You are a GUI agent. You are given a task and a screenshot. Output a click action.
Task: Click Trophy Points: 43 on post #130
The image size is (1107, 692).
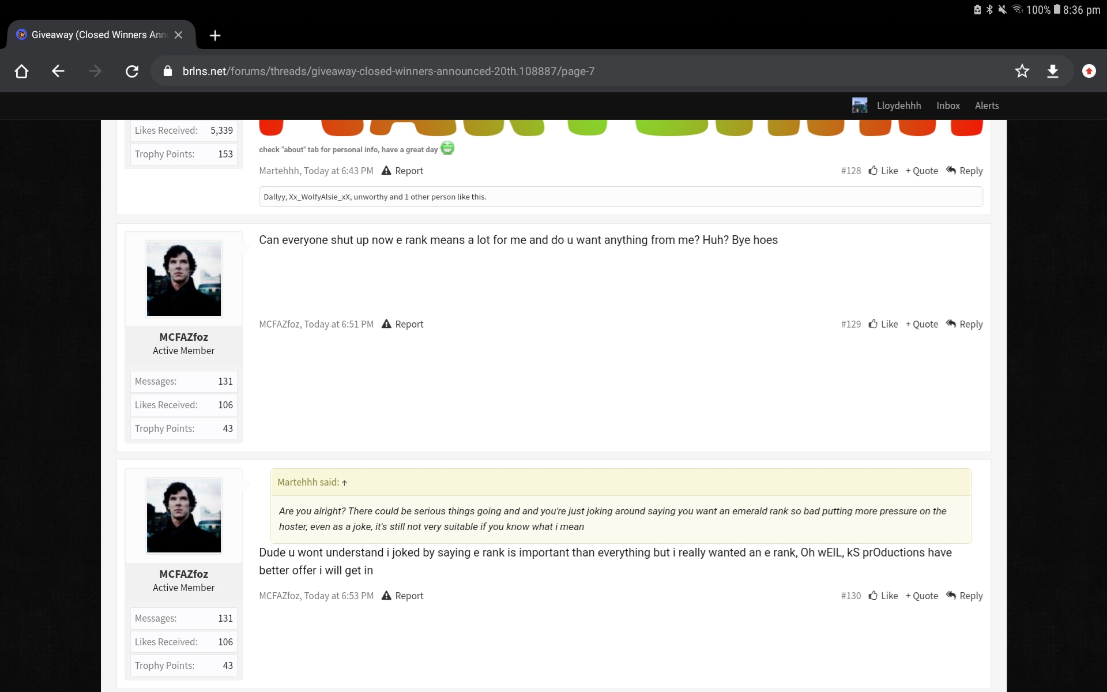184,665
